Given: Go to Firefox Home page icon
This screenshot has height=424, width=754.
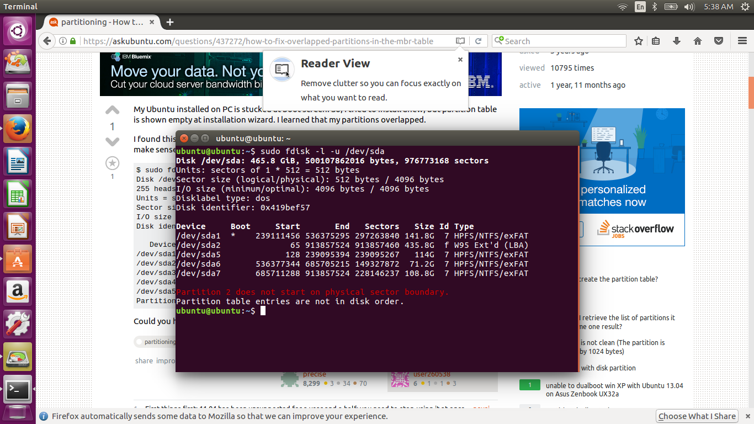Looking at the screenshot, I should tap(698, 41).
